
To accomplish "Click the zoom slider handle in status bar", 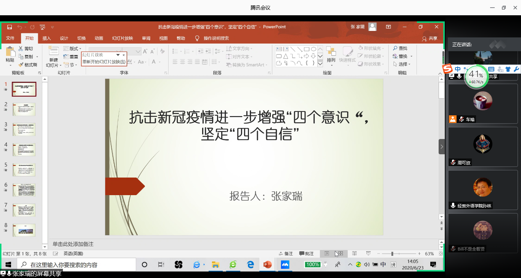I will tap(392, 254).
